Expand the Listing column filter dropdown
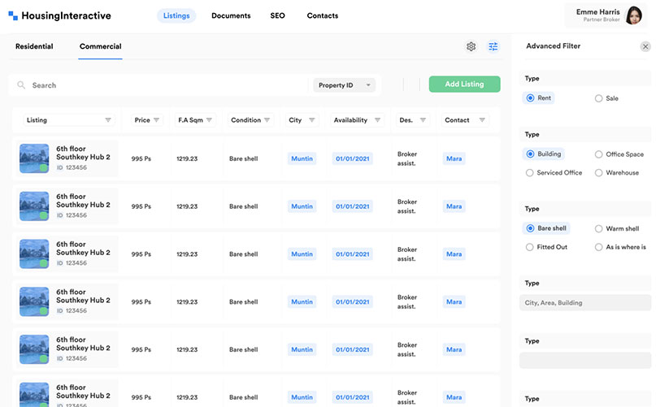Viewport: 656px width, 407px height. 108,120
